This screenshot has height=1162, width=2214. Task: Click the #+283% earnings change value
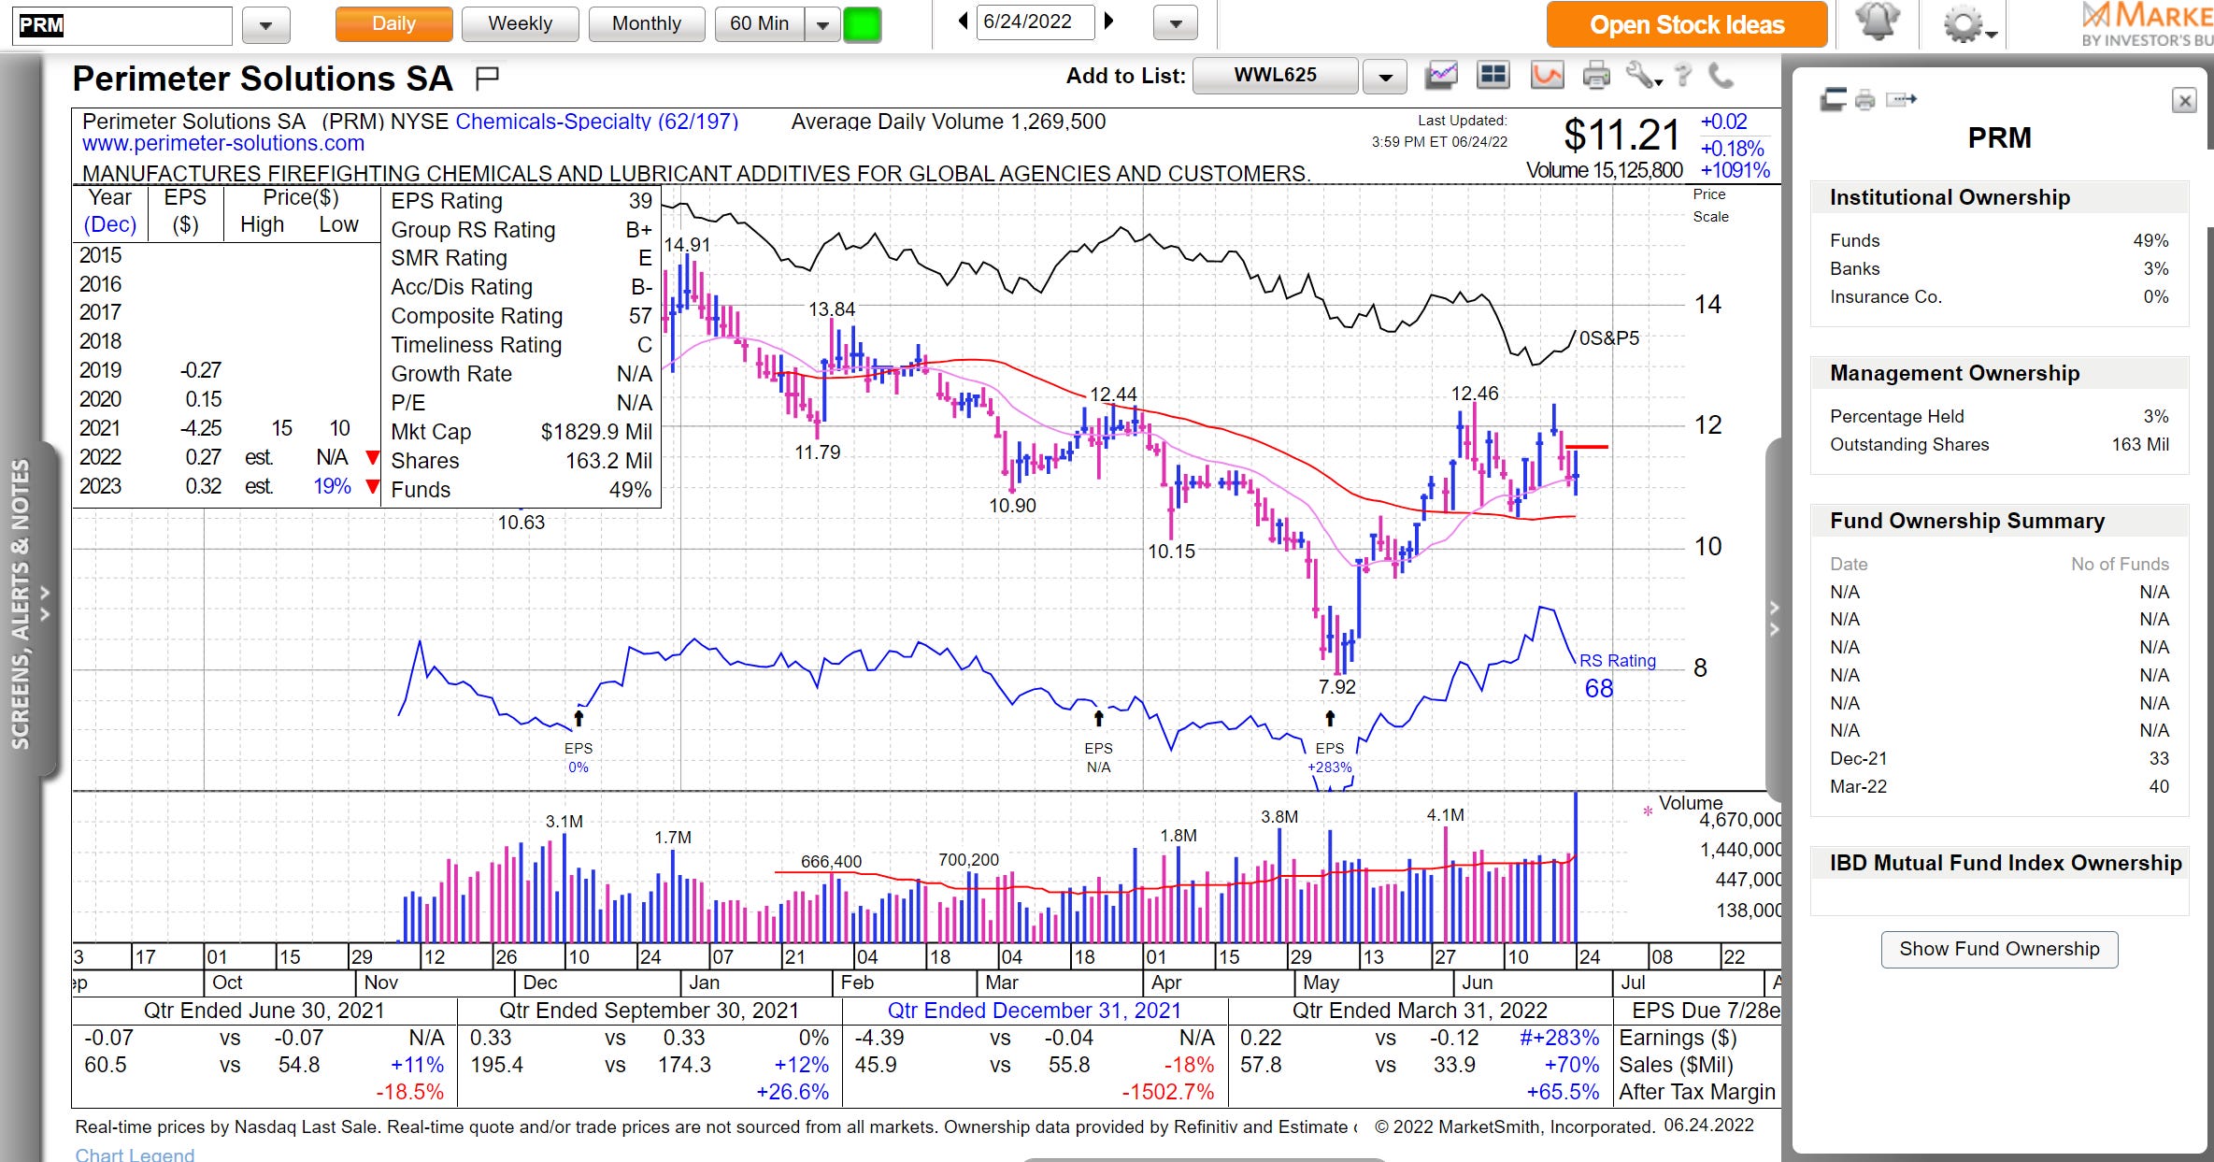(1559, 1038)
